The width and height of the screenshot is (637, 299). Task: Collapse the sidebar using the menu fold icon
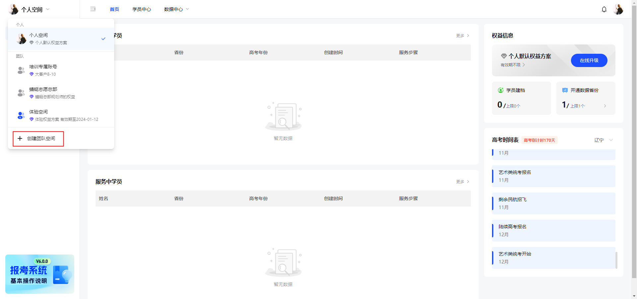pyautogui.click(x=93, y=9)
